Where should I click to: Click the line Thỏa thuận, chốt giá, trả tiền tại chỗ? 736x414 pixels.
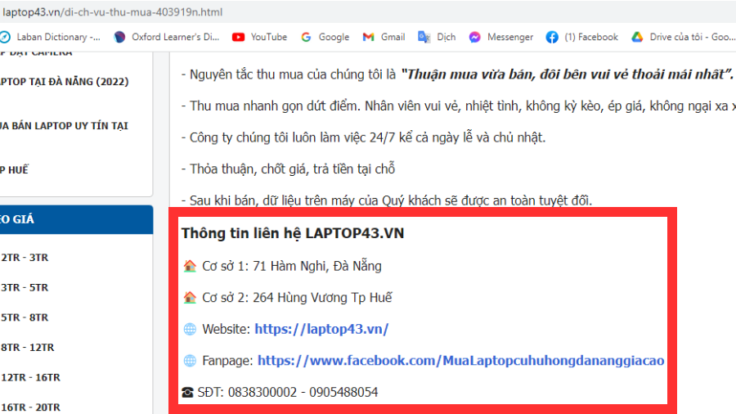click(288, 169)
